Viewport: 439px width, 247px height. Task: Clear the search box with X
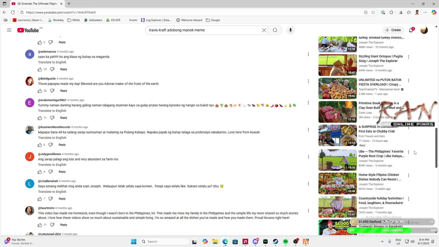point(264,30)
